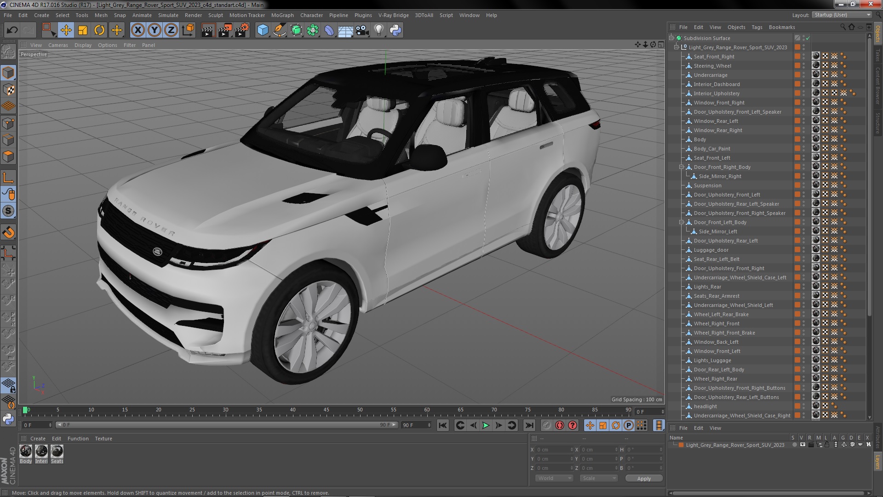Click the Apply button
The height and width of the screenshot is (497, 883).
tap(644, 479)
